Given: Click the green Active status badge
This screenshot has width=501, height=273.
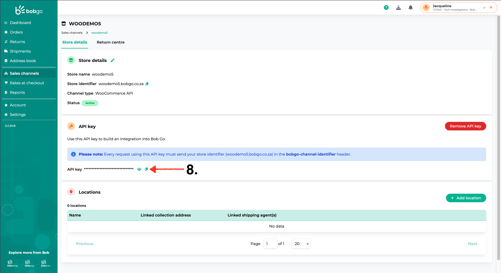Looking at the screenshot, I should [x=90, y=103].
